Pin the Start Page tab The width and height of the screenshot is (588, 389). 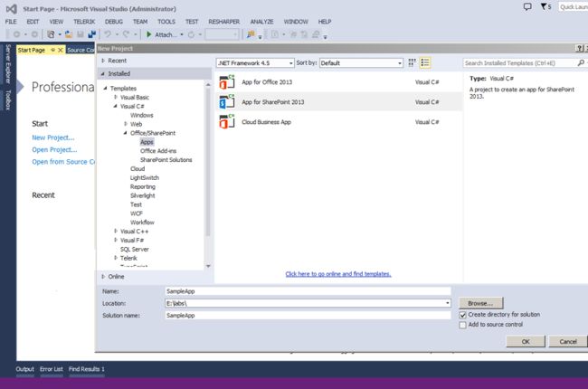coord(52,50)
